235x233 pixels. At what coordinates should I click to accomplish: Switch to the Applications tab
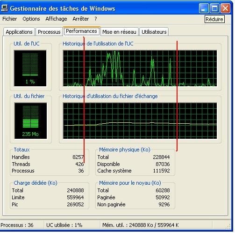[19, 32]
